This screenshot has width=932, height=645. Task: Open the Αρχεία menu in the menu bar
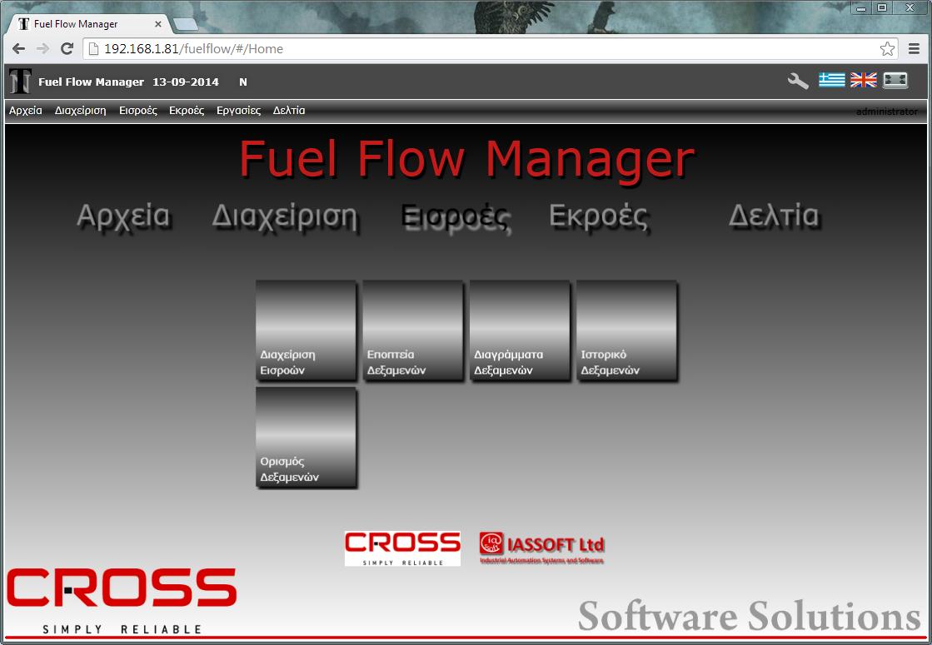[x=26, y=111]
